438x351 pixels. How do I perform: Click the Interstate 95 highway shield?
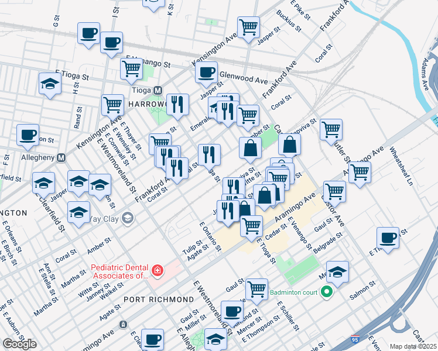[x=355, y=339]
